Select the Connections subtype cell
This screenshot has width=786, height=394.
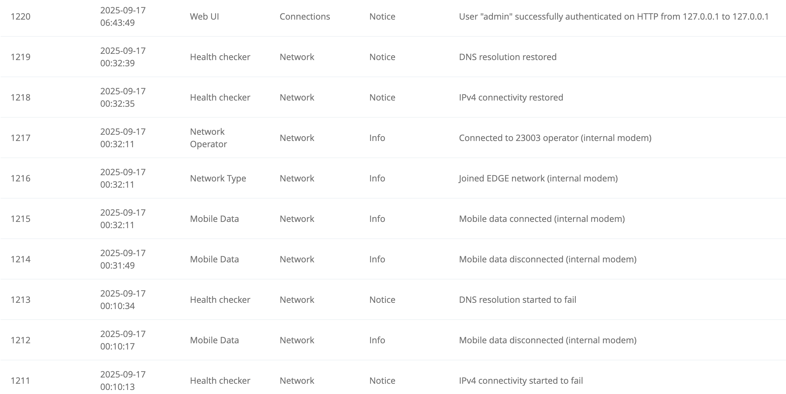pyautogui.click(x=305, y=16)
